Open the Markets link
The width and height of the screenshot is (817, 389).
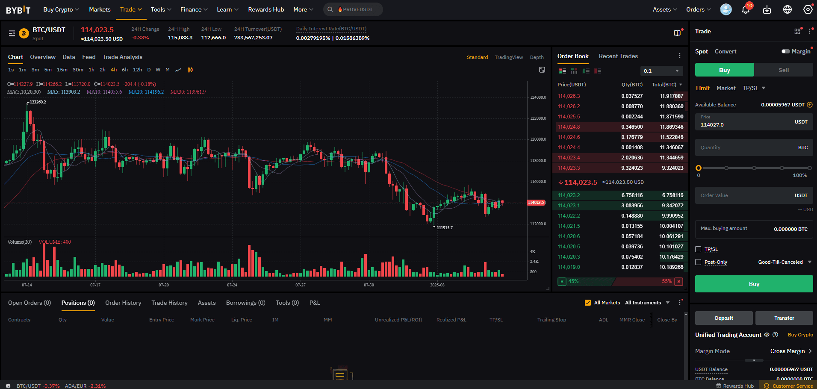[100, 9]
